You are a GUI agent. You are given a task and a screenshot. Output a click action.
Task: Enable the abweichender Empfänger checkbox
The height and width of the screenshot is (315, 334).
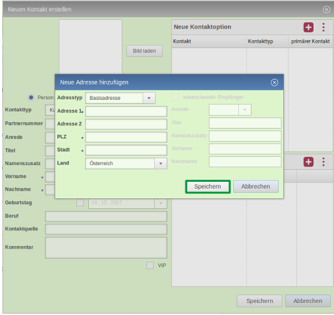(175, 97)
